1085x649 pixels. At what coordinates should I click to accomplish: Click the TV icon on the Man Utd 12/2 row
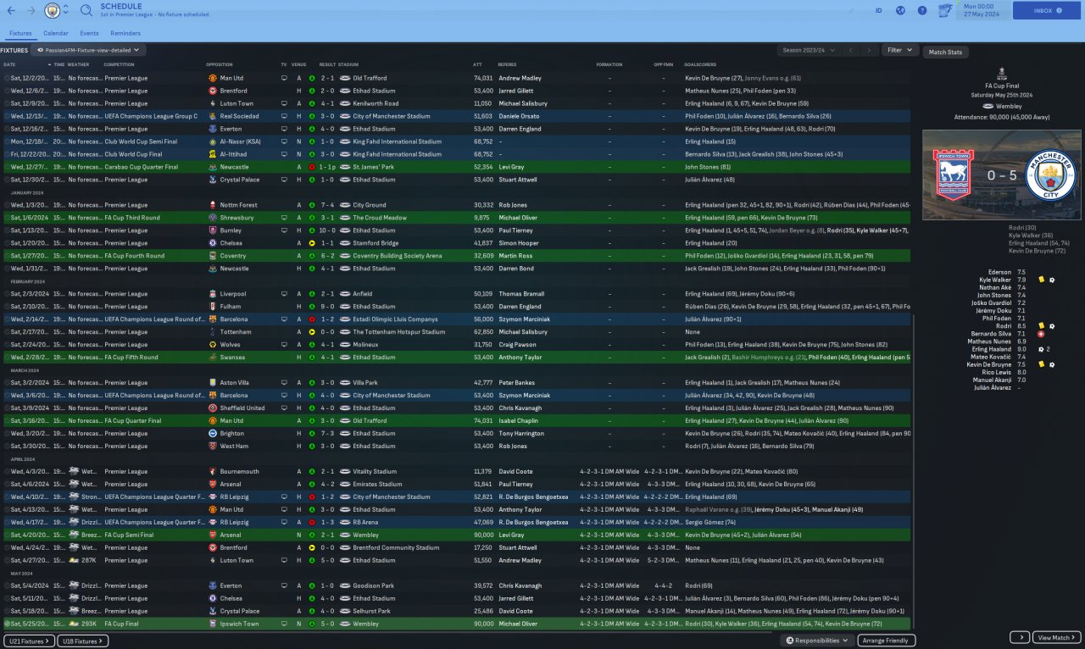284,78
